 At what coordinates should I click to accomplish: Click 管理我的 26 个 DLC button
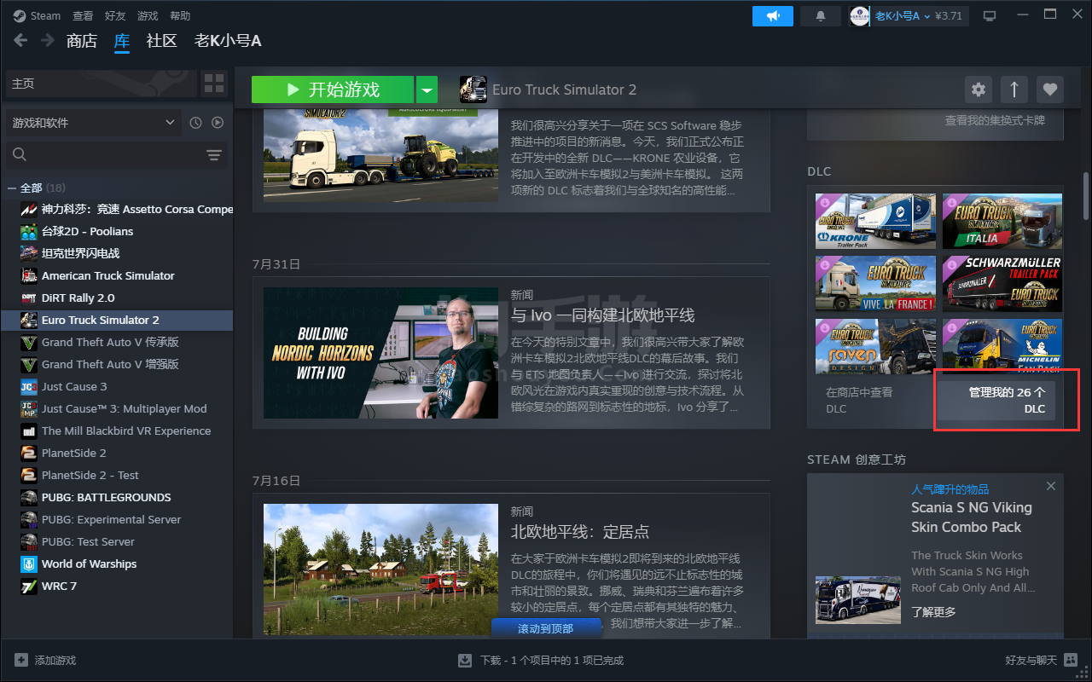(x=996, y=401)
